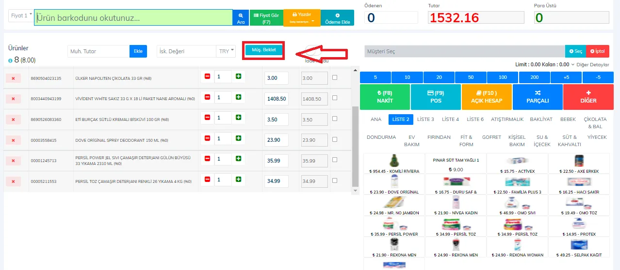Image resolution: width=620 pixels, height=270 pixels.
Task: Select PARÇALI split payment
Action: point(538,97)
